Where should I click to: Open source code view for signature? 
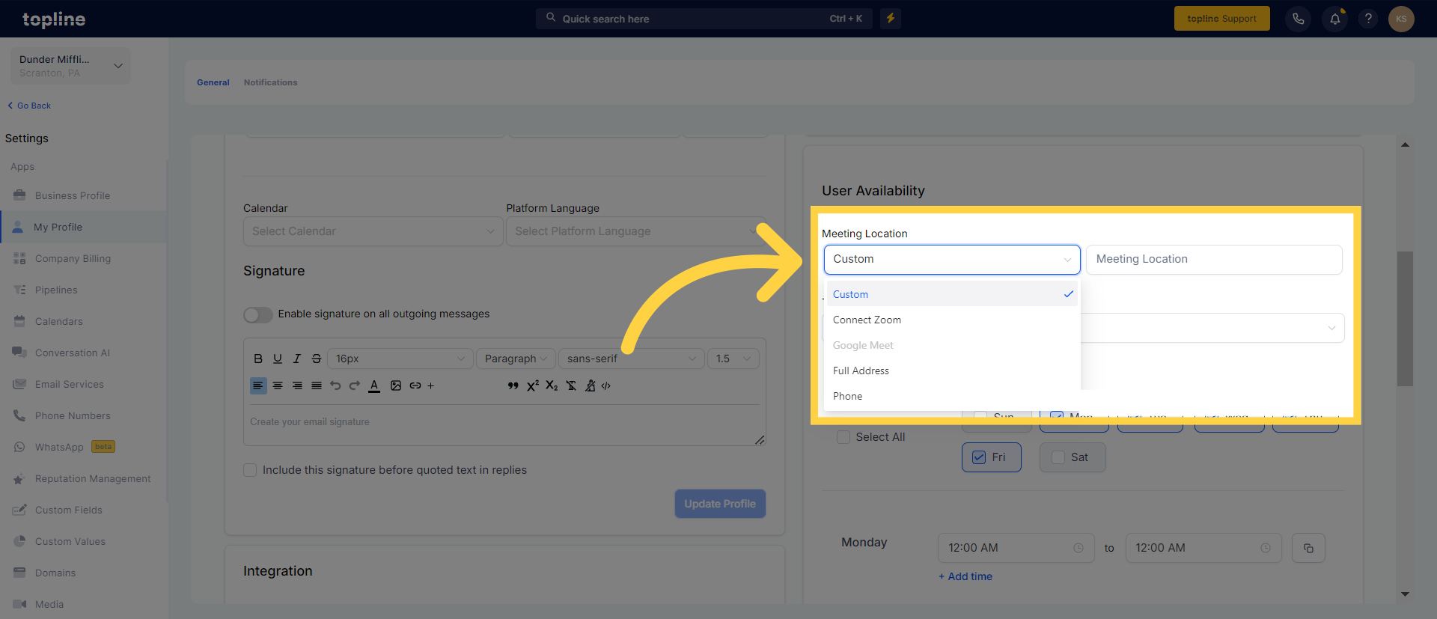pos(606,385)
